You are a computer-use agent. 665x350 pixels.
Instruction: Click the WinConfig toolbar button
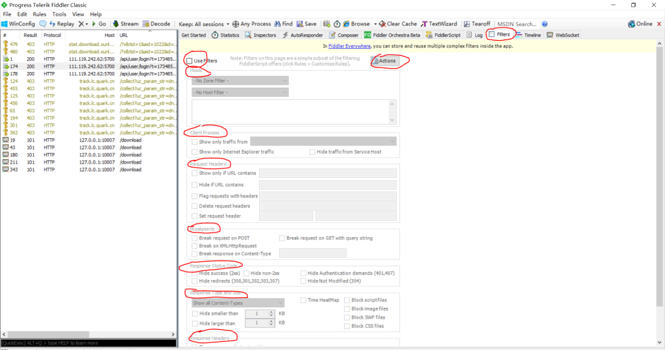pos(18,24)
